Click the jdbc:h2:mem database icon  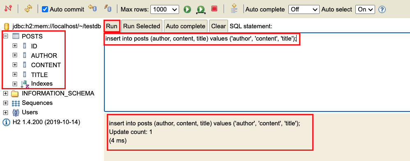point(7,26)
